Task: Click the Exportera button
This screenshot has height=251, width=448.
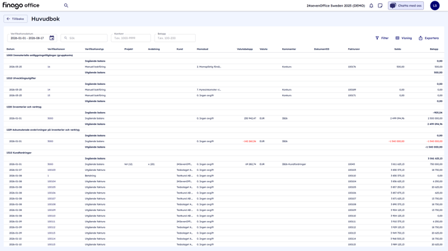Action: point(429,38)
